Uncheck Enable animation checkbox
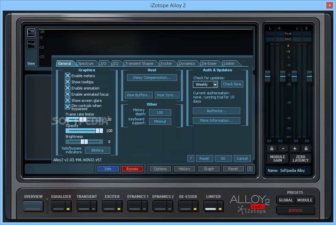The image size is (336, 225). tap(68, 88)
